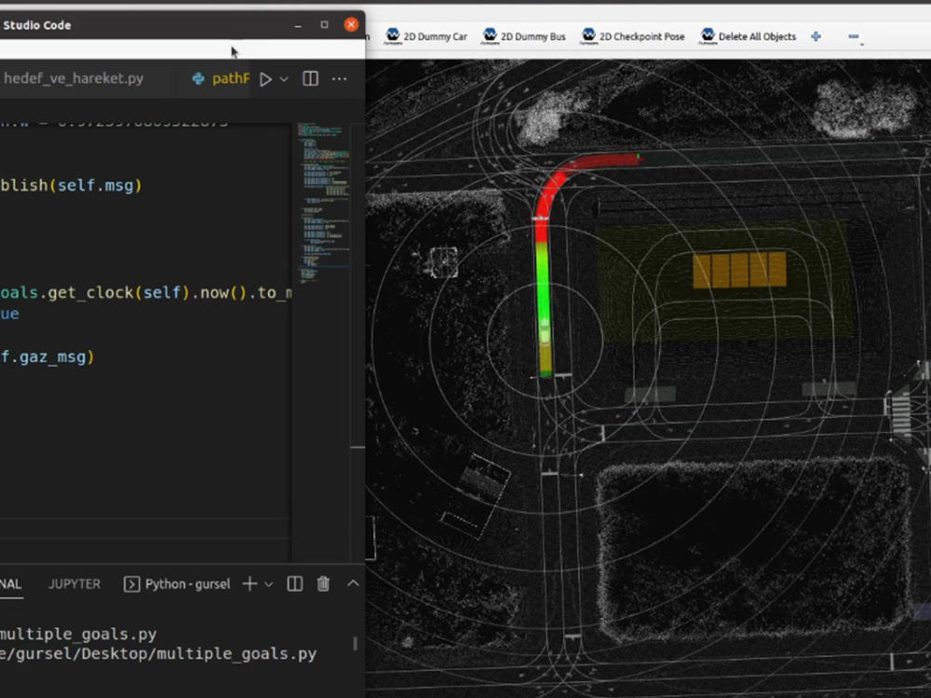
Task: Click the terminal scrollbar thumb
Action: [355, 644]
